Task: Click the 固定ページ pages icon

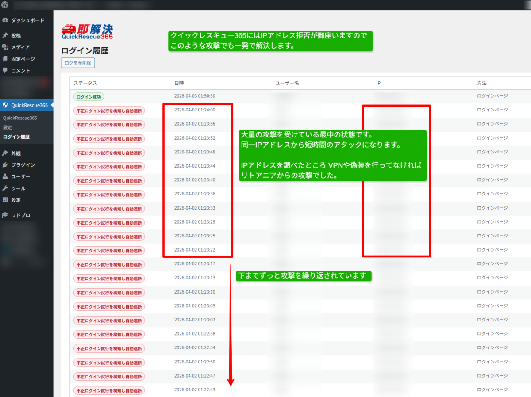Action: (x=5, y=59)
